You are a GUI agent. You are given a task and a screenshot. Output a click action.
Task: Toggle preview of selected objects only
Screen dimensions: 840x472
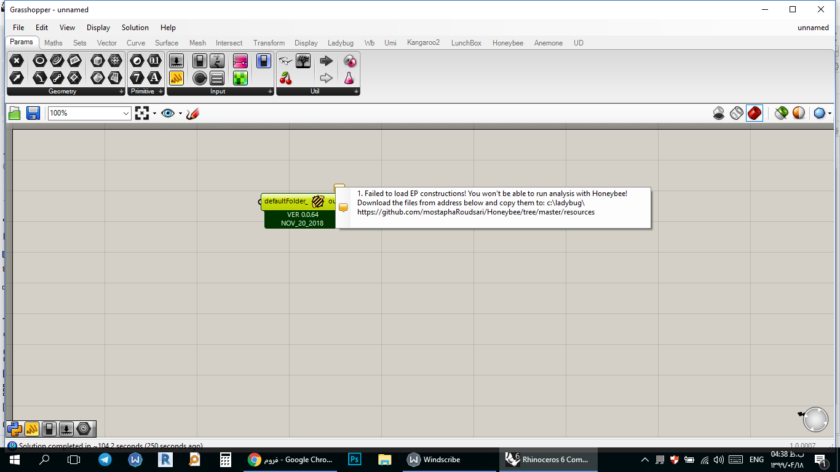click(781, 113)
